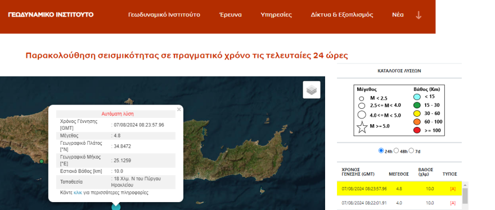Open the Υπηρεσίες menu

276,15
